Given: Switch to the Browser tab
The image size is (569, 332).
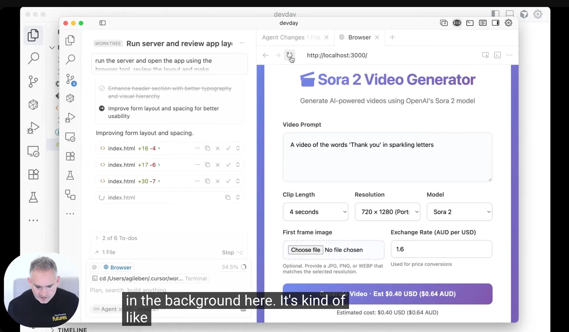Looking at the screenshot, I should click(359, 37).
